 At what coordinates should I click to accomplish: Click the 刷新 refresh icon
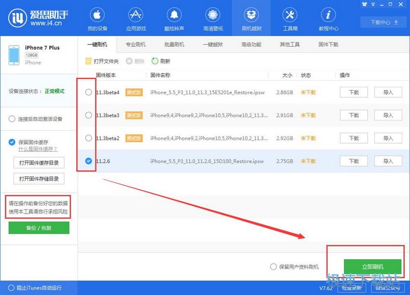coord(155,61)
